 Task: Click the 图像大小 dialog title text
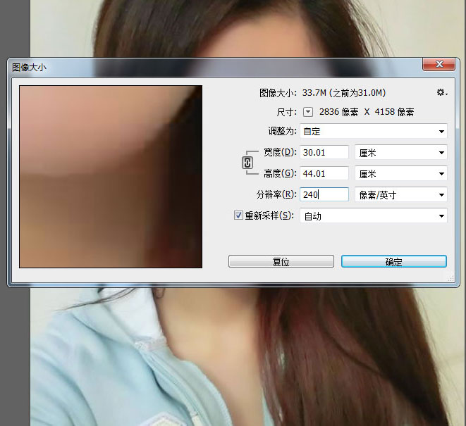29,68
